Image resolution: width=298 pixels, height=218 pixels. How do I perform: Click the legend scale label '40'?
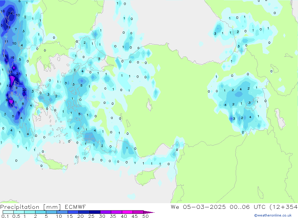coord(124,216)
